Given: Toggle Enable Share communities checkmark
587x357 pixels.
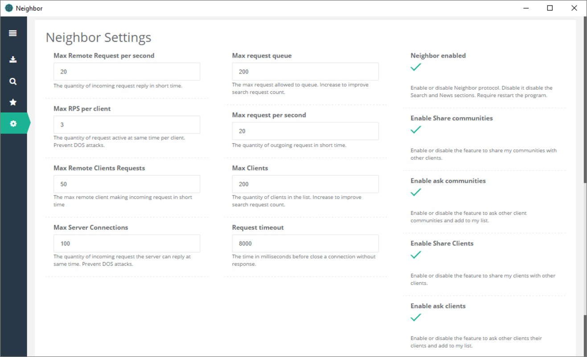Looking at the screenshot, I should point(415,129).
